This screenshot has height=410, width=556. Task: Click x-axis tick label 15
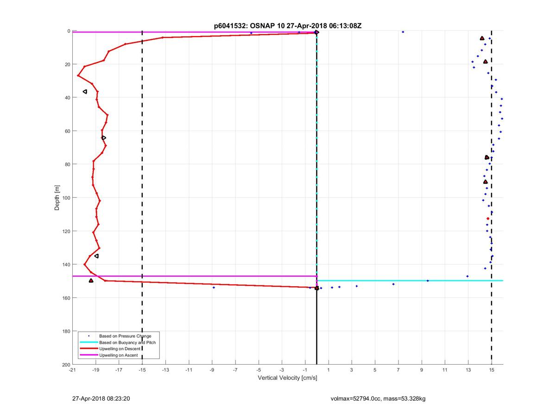click(492, 370)
